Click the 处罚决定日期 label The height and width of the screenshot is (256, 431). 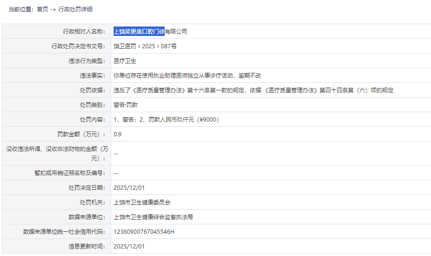tap(87, 188)
